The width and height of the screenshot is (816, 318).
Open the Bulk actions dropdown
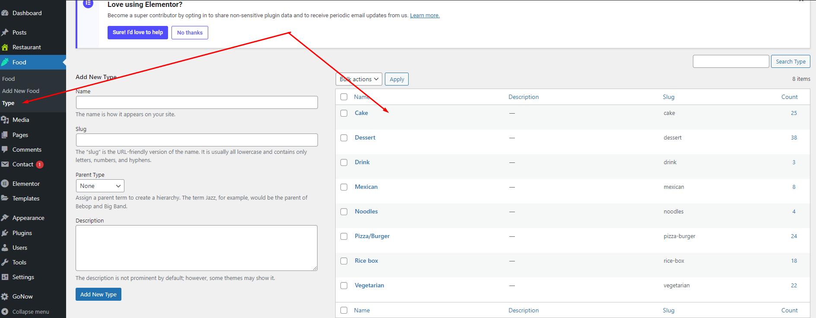359,79
